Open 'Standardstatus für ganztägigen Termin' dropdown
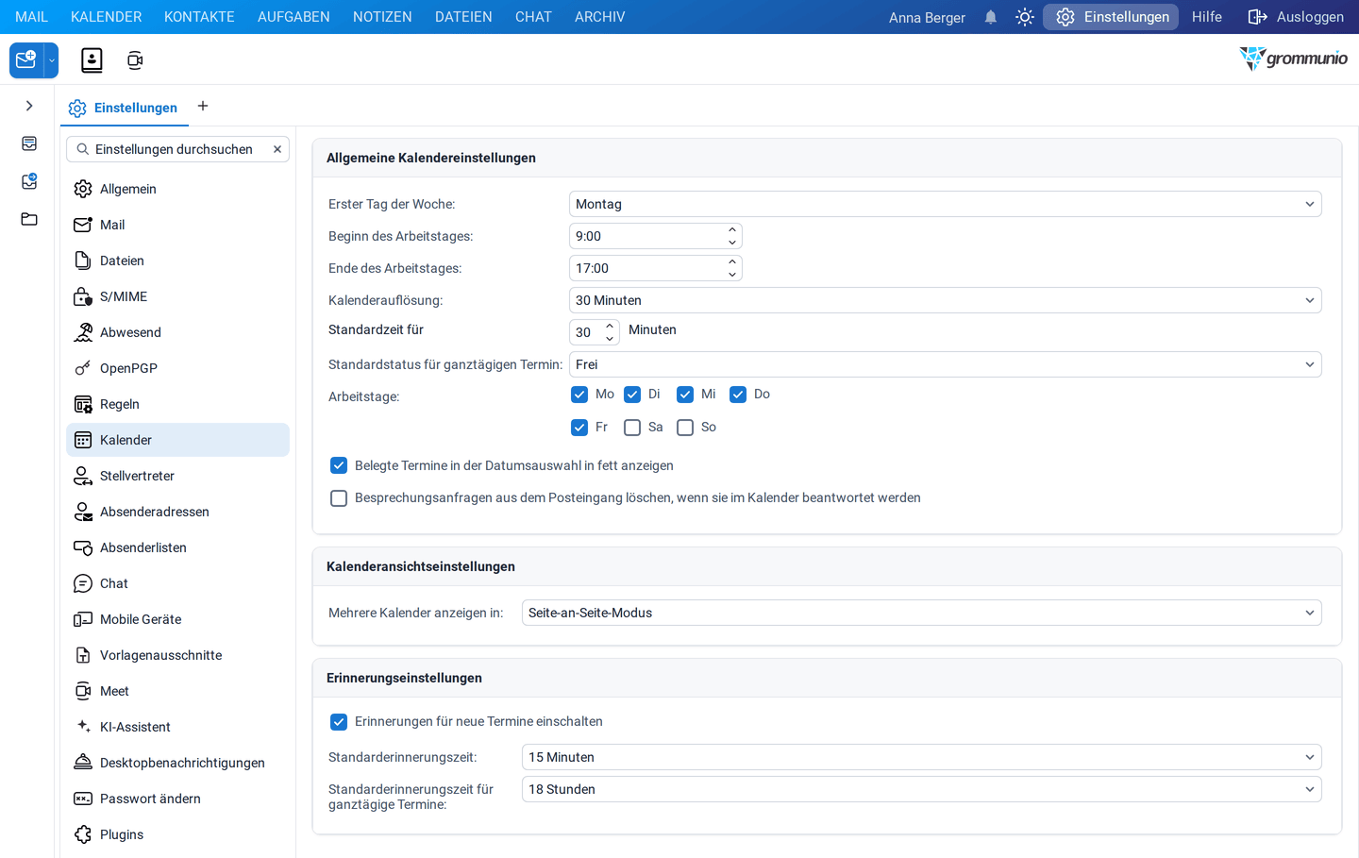 point(945,364)
